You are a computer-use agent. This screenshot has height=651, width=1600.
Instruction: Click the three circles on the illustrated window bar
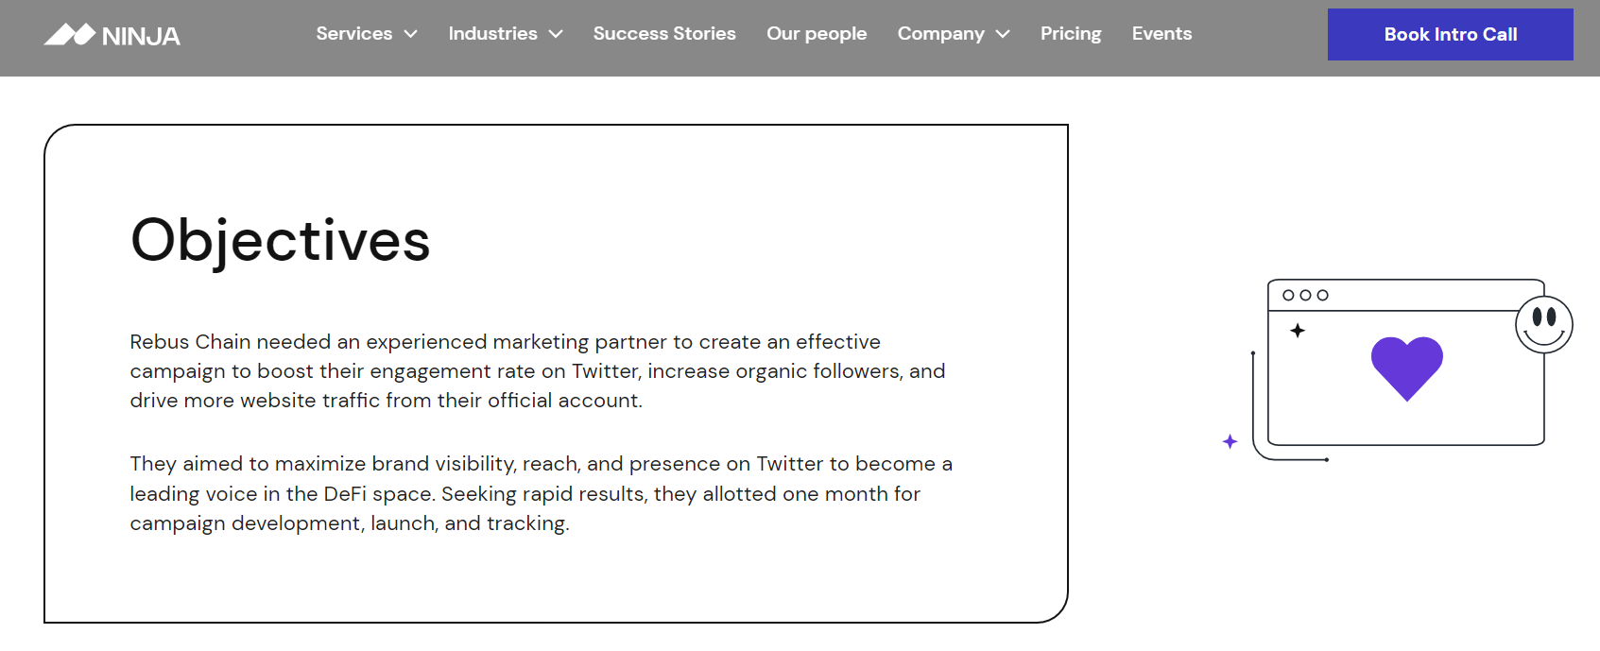(x=1307, y=293)
